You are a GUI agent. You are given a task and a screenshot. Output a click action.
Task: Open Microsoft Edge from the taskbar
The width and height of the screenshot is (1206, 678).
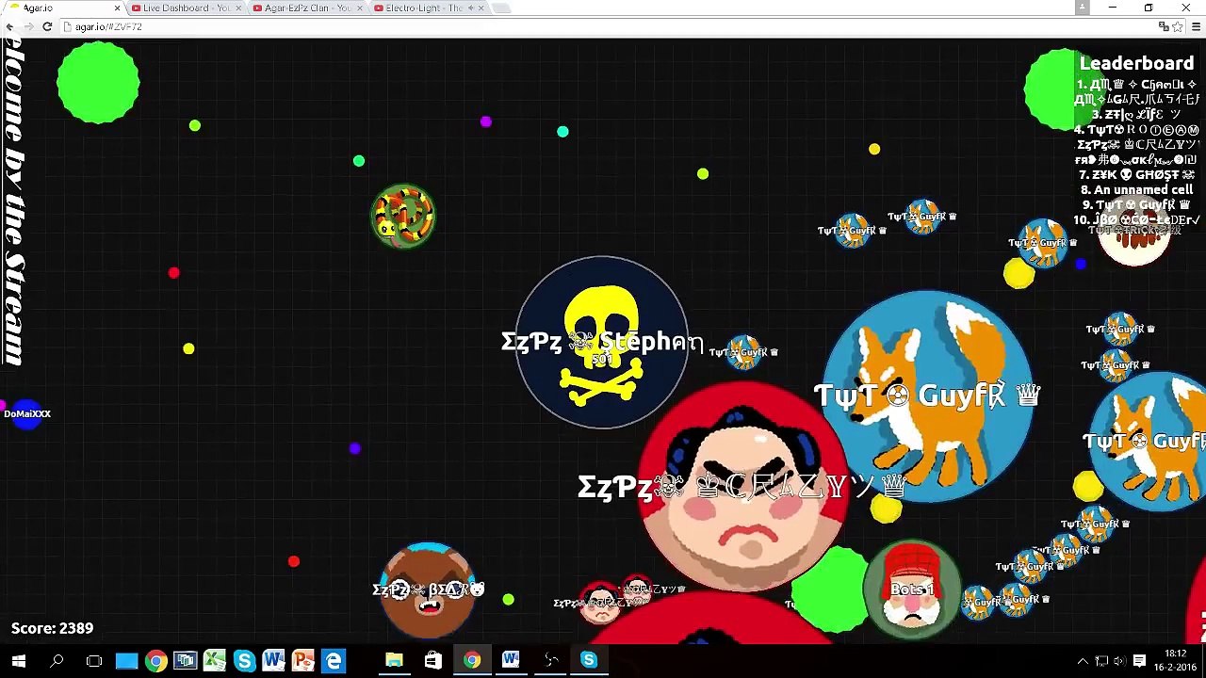(x=334, y=661)
